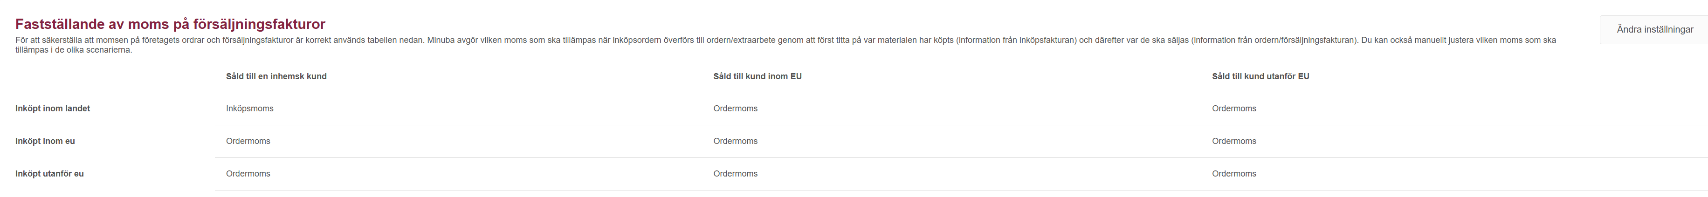Select Ordermoms for Inköpt utanför eu, inhemsk kund

click(x=248, y=174)
